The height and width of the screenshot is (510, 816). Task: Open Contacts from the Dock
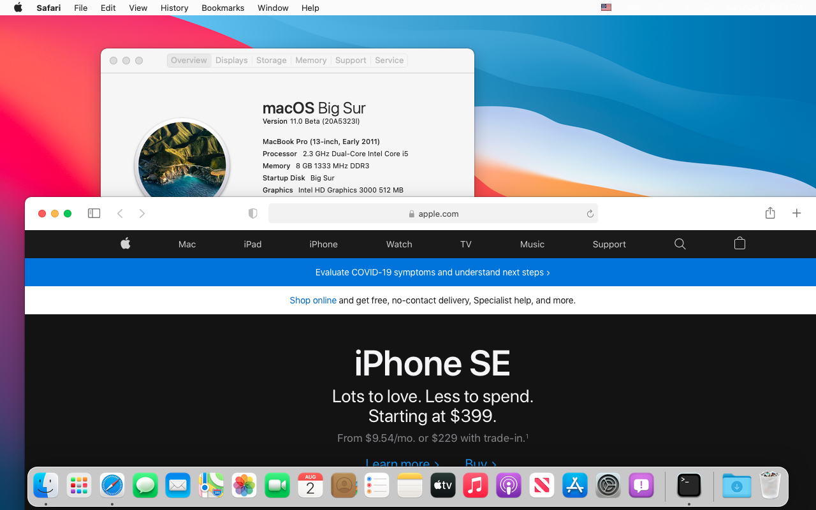click(344, 486)
